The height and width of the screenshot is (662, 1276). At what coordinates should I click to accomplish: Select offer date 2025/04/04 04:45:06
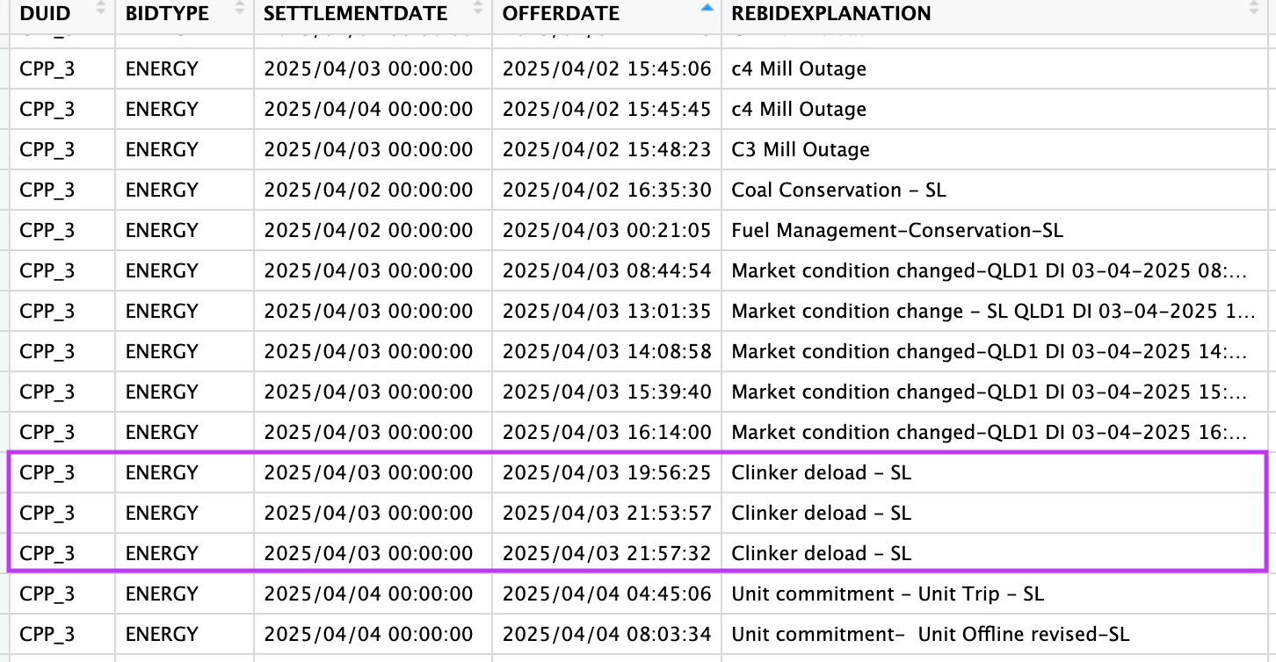(x=606, y=594)
